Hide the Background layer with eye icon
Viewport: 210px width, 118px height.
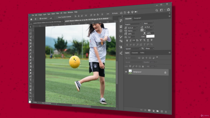[x=126, y=72]
